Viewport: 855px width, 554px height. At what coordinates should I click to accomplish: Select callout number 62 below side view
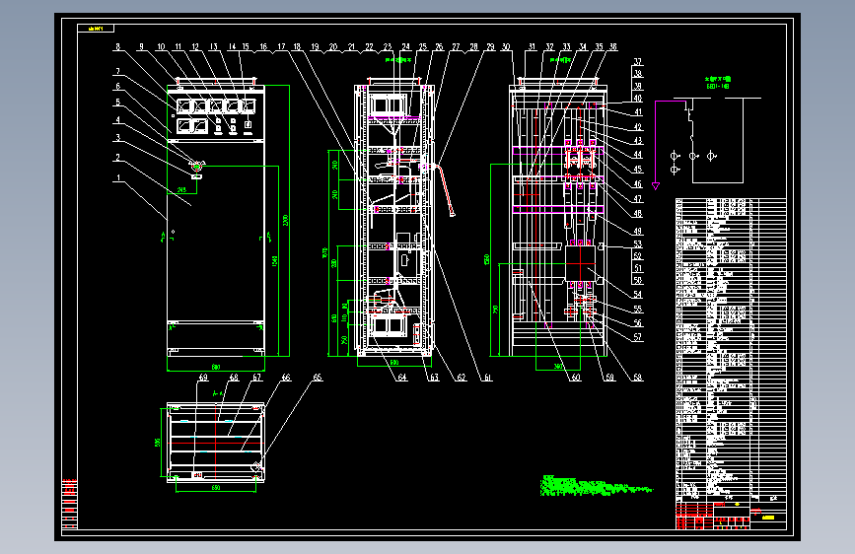pyautogui.click(x=462, y=378)
